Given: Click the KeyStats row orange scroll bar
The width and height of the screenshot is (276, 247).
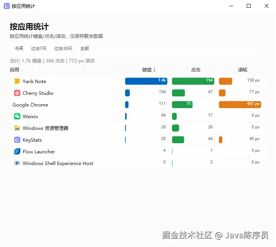Looking at the screenshot, I should pyautogui.click(x=220, y=140).
